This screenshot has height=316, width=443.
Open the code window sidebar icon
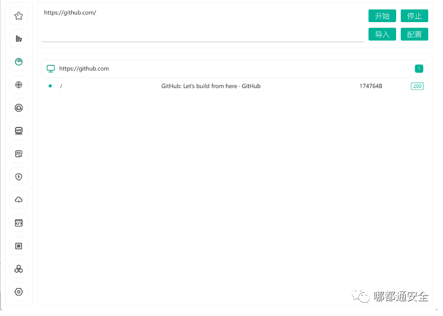tap(18, 223)
